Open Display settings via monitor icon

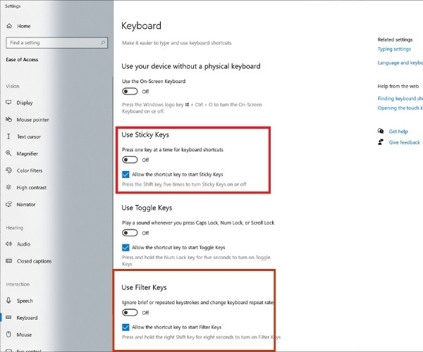8,102
